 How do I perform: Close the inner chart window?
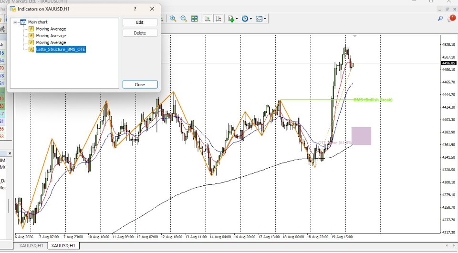point(455,10)
